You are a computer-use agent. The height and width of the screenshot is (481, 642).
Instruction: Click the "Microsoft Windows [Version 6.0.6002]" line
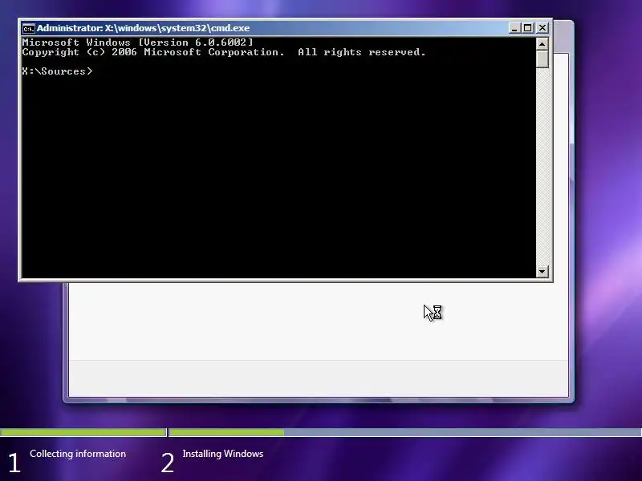coord(137,42)
